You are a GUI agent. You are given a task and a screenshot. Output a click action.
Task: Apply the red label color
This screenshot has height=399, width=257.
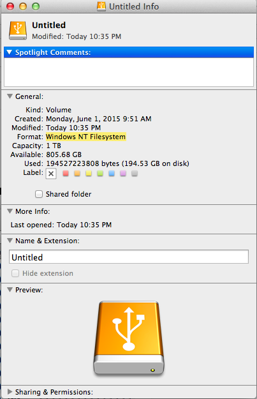[x=66, y=174]
